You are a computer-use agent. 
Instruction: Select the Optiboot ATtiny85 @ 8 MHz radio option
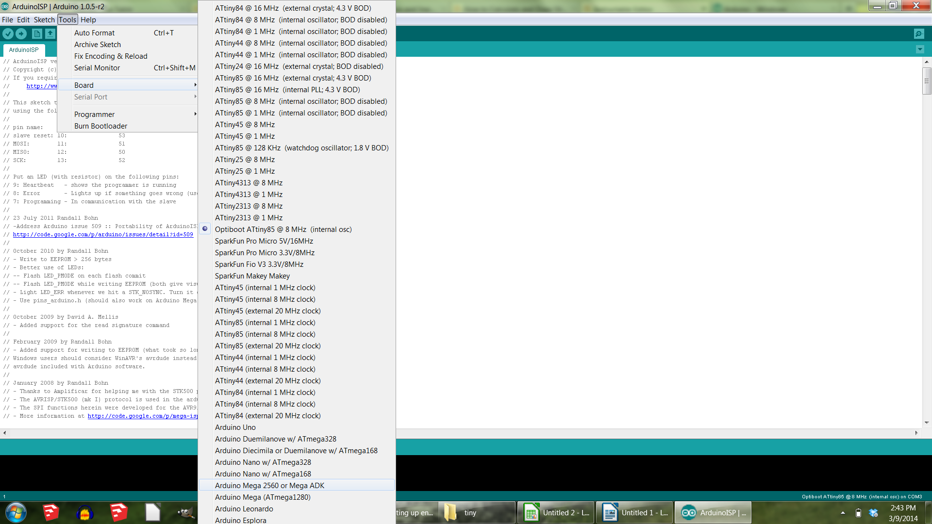283,229
